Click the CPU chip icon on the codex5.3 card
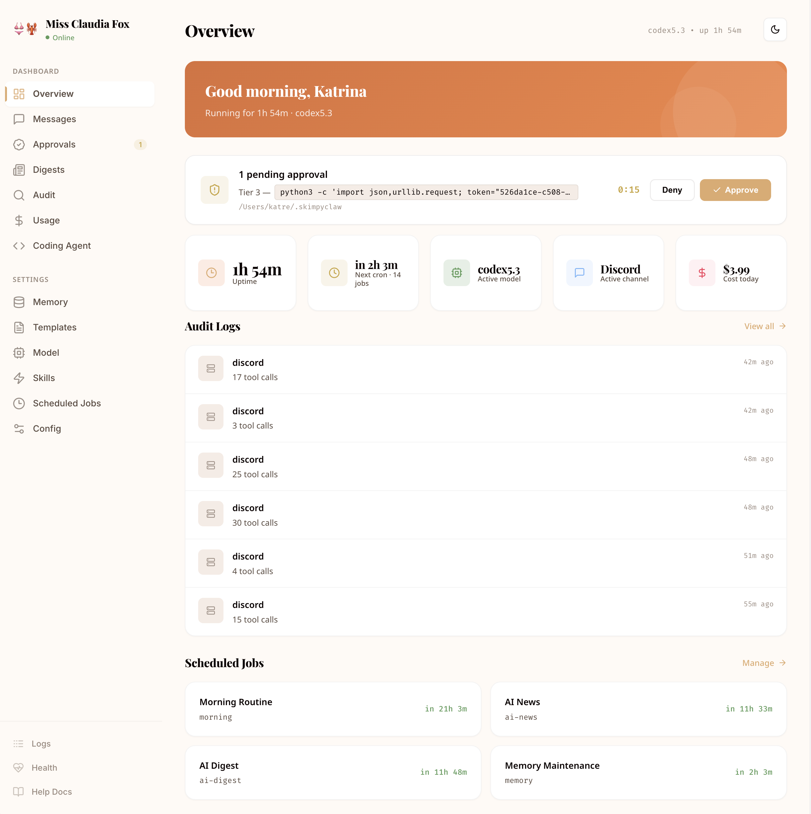This screenshot has height=814, width=811. pyautogui.click(x=456, y=272)
